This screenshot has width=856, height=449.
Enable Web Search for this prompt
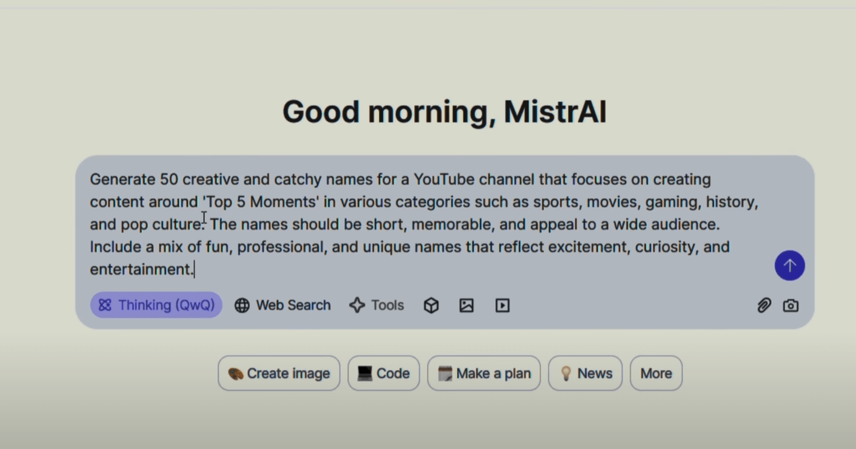[282, 305]
